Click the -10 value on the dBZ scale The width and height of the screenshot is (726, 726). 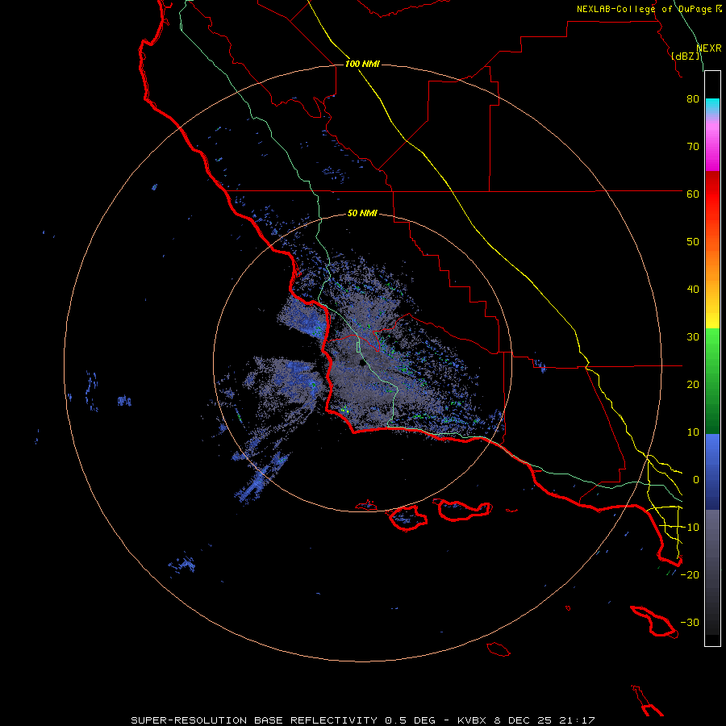690,528
